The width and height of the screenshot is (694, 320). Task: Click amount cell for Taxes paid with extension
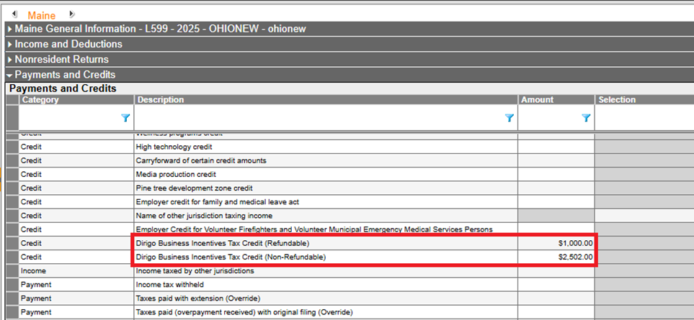556,298
